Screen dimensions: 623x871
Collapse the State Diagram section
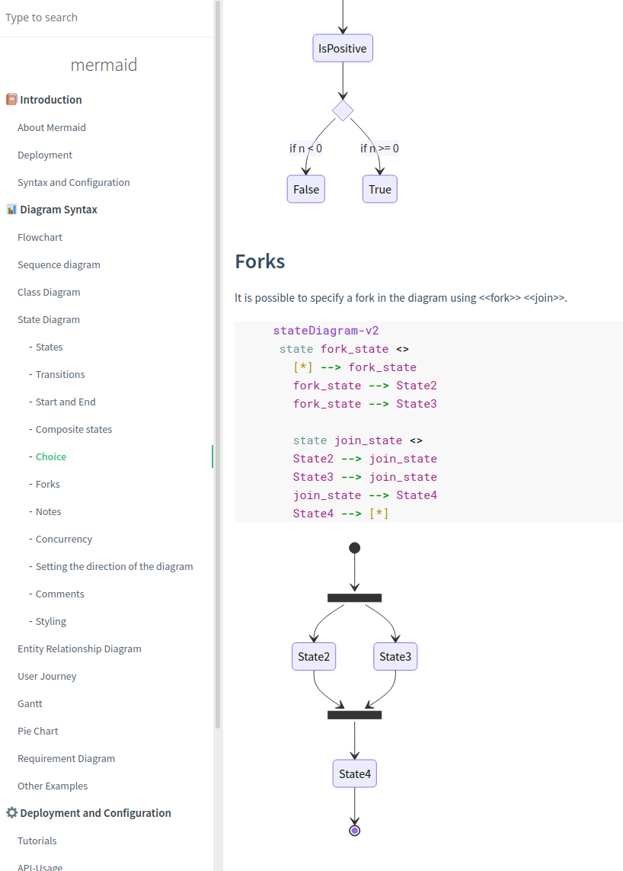click(48, 319)
